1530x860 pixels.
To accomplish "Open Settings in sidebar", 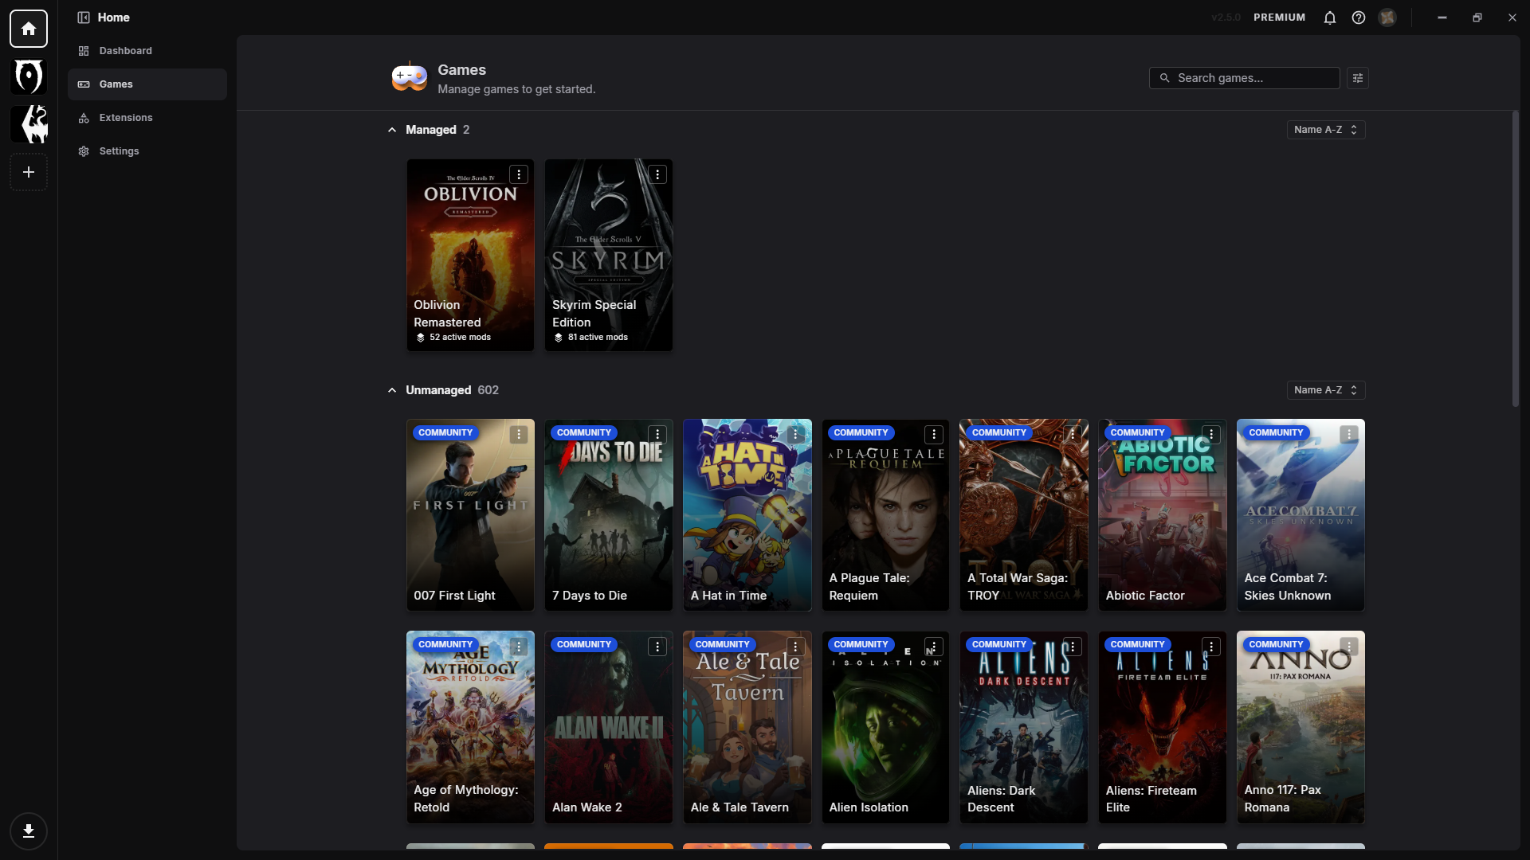I will 147,151.
